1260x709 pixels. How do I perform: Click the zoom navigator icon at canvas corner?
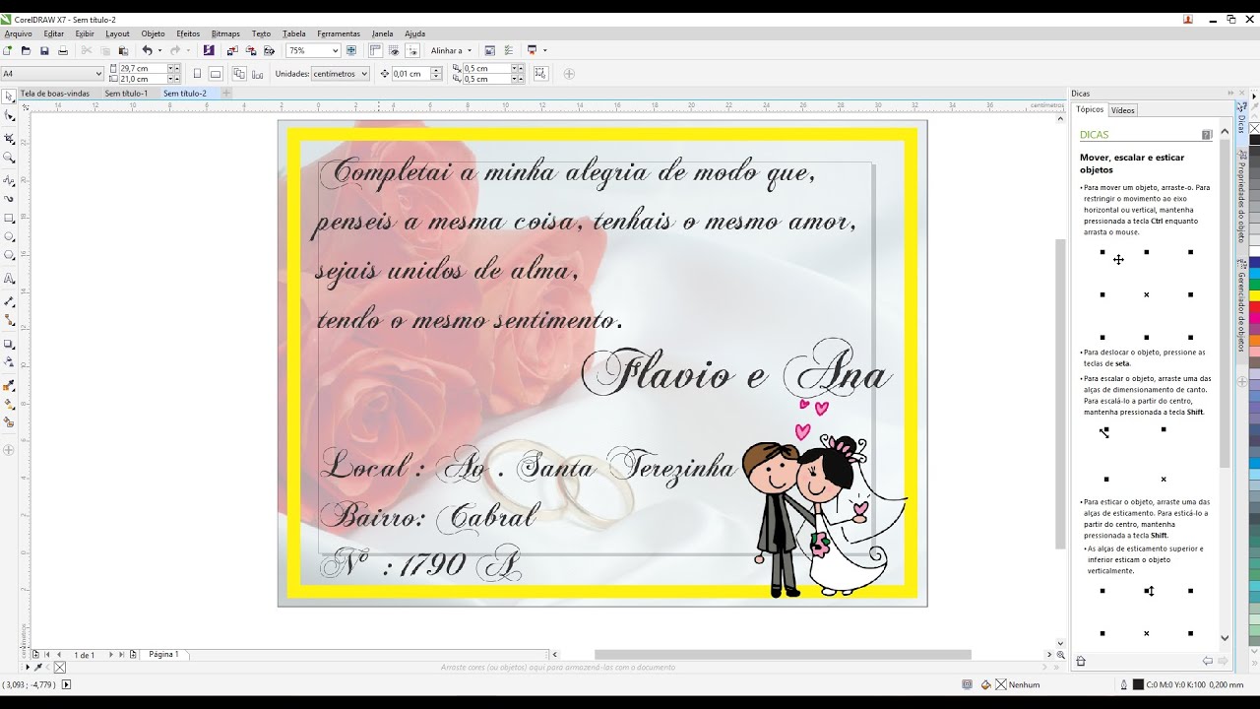tap(1060, 654)
